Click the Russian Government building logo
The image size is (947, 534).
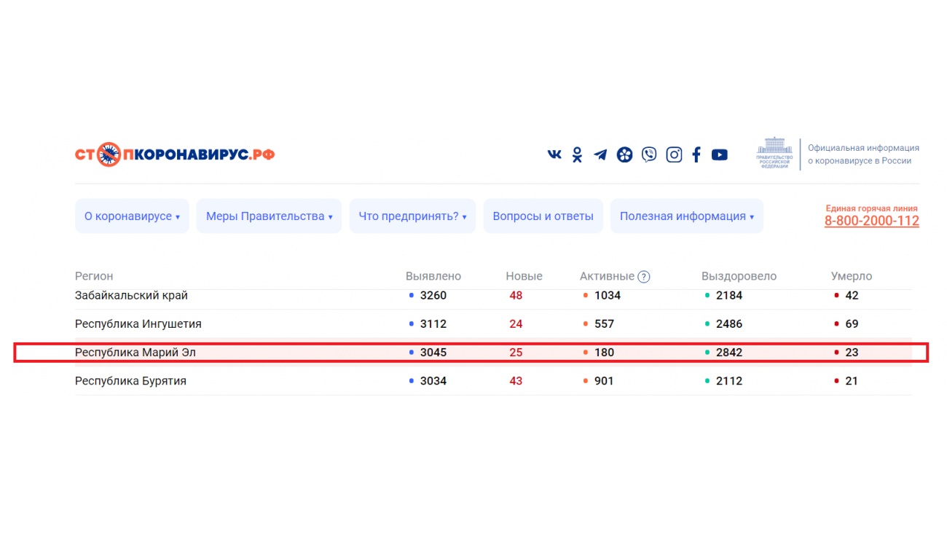tap(774, 153)
